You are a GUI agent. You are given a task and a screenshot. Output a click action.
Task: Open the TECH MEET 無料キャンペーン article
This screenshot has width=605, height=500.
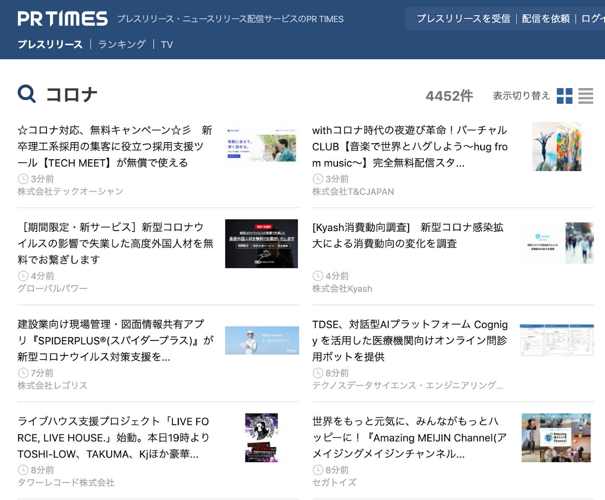coord(115,146)
